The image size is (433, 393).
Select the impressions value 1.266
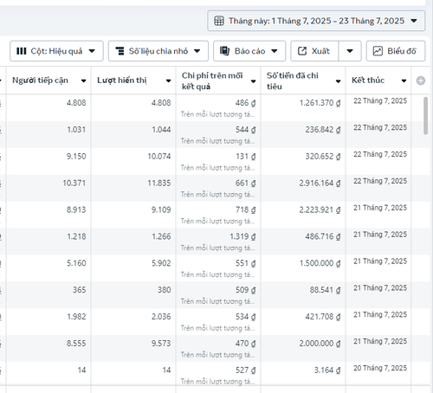coord(161,236)
